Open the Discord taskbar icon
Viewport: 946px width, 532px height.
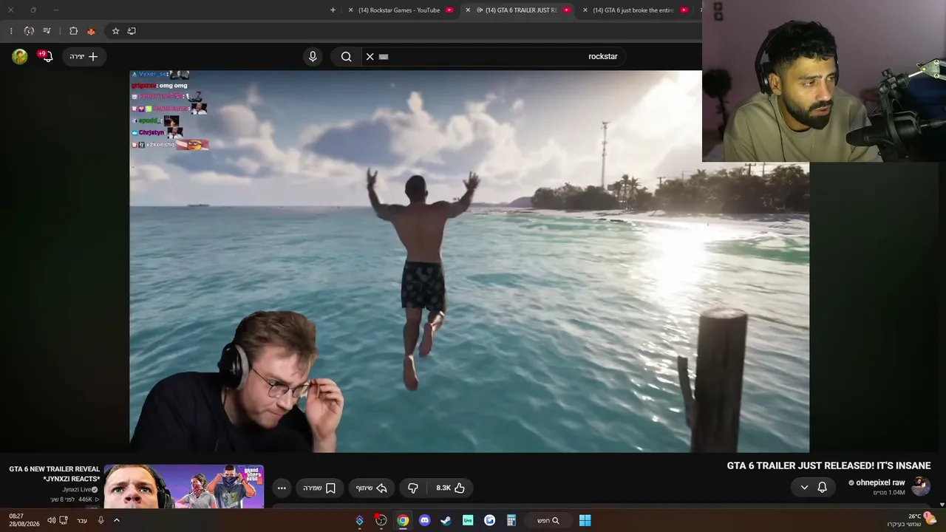coord(424,520)
